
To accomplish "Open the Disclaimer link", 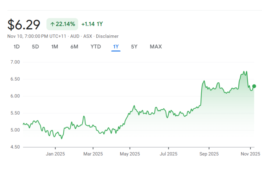I will [x=107, y=36].
